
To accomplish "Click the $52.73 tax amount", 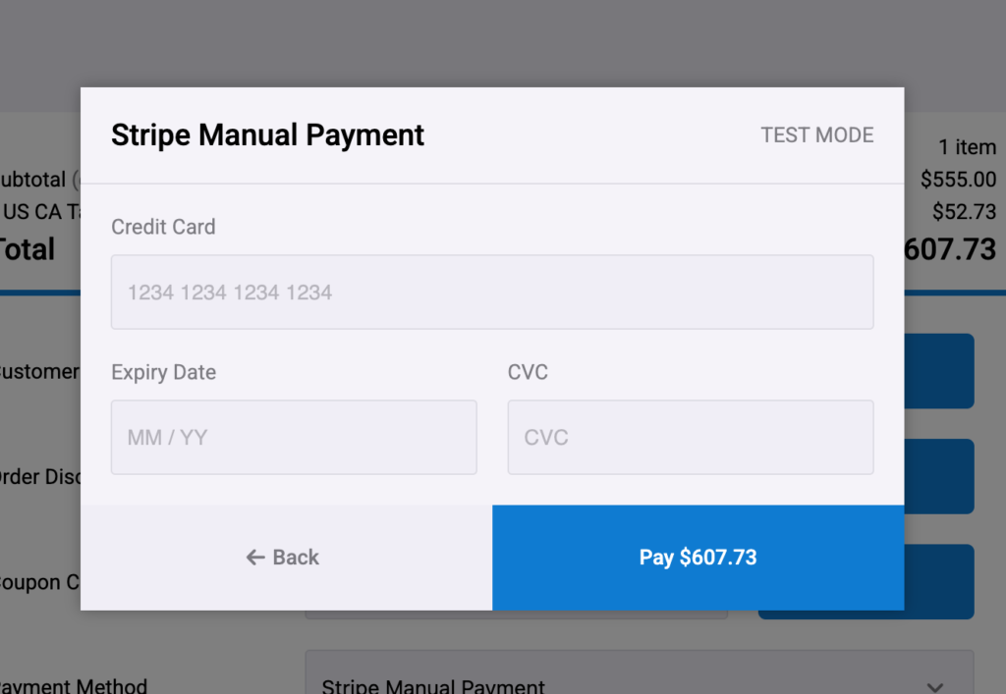I will pos(964,211).
